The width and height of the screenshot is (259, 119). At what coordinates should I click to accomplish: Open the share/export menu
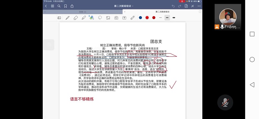tap(72, 6)
